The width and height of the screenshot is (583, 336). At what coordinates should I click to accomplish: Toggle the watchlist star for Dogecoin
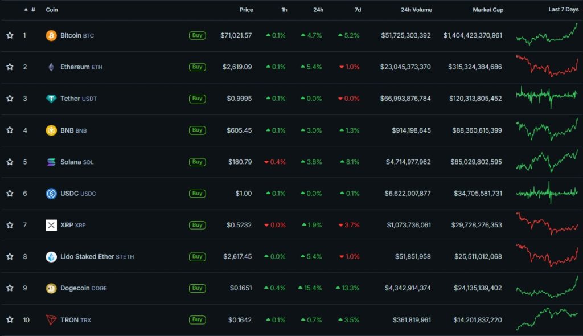(x=10, y=288)
